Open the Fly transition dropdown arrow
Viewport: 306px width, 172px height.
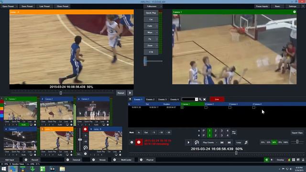click(x=157, y=39)
